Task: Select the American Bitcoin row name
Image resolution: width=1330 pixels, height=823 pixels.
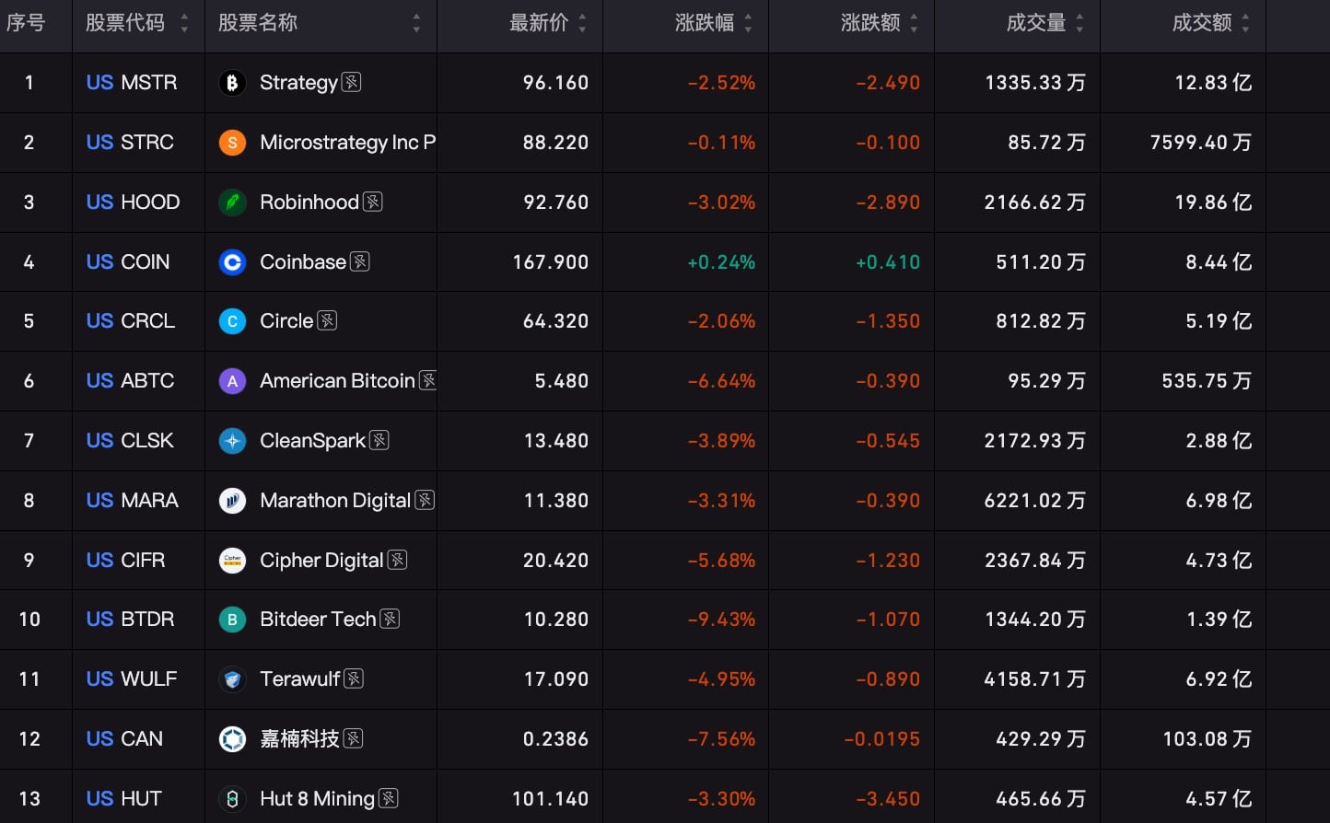Action: point(337,381)
